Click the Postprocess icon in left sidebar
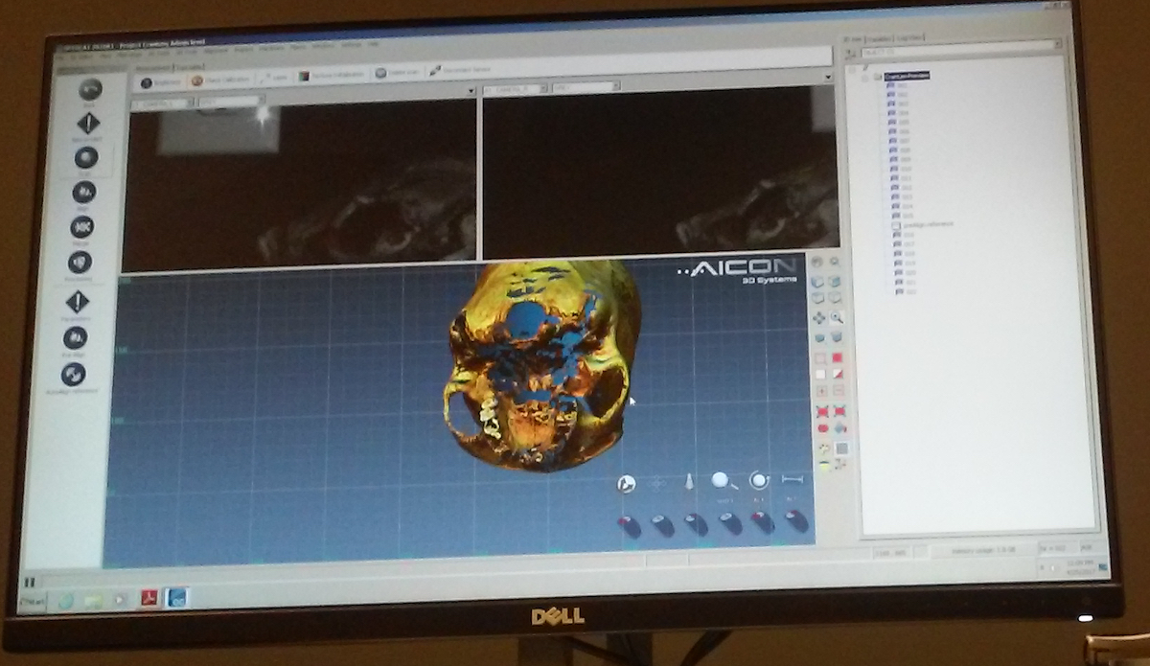The height and width of the screenshot is (666, 1150). click(x=80, y=261)
